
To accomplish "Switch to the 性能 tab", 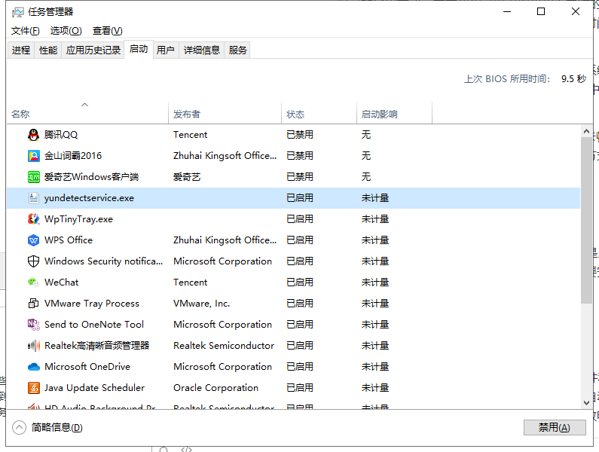I will [48, 50].
